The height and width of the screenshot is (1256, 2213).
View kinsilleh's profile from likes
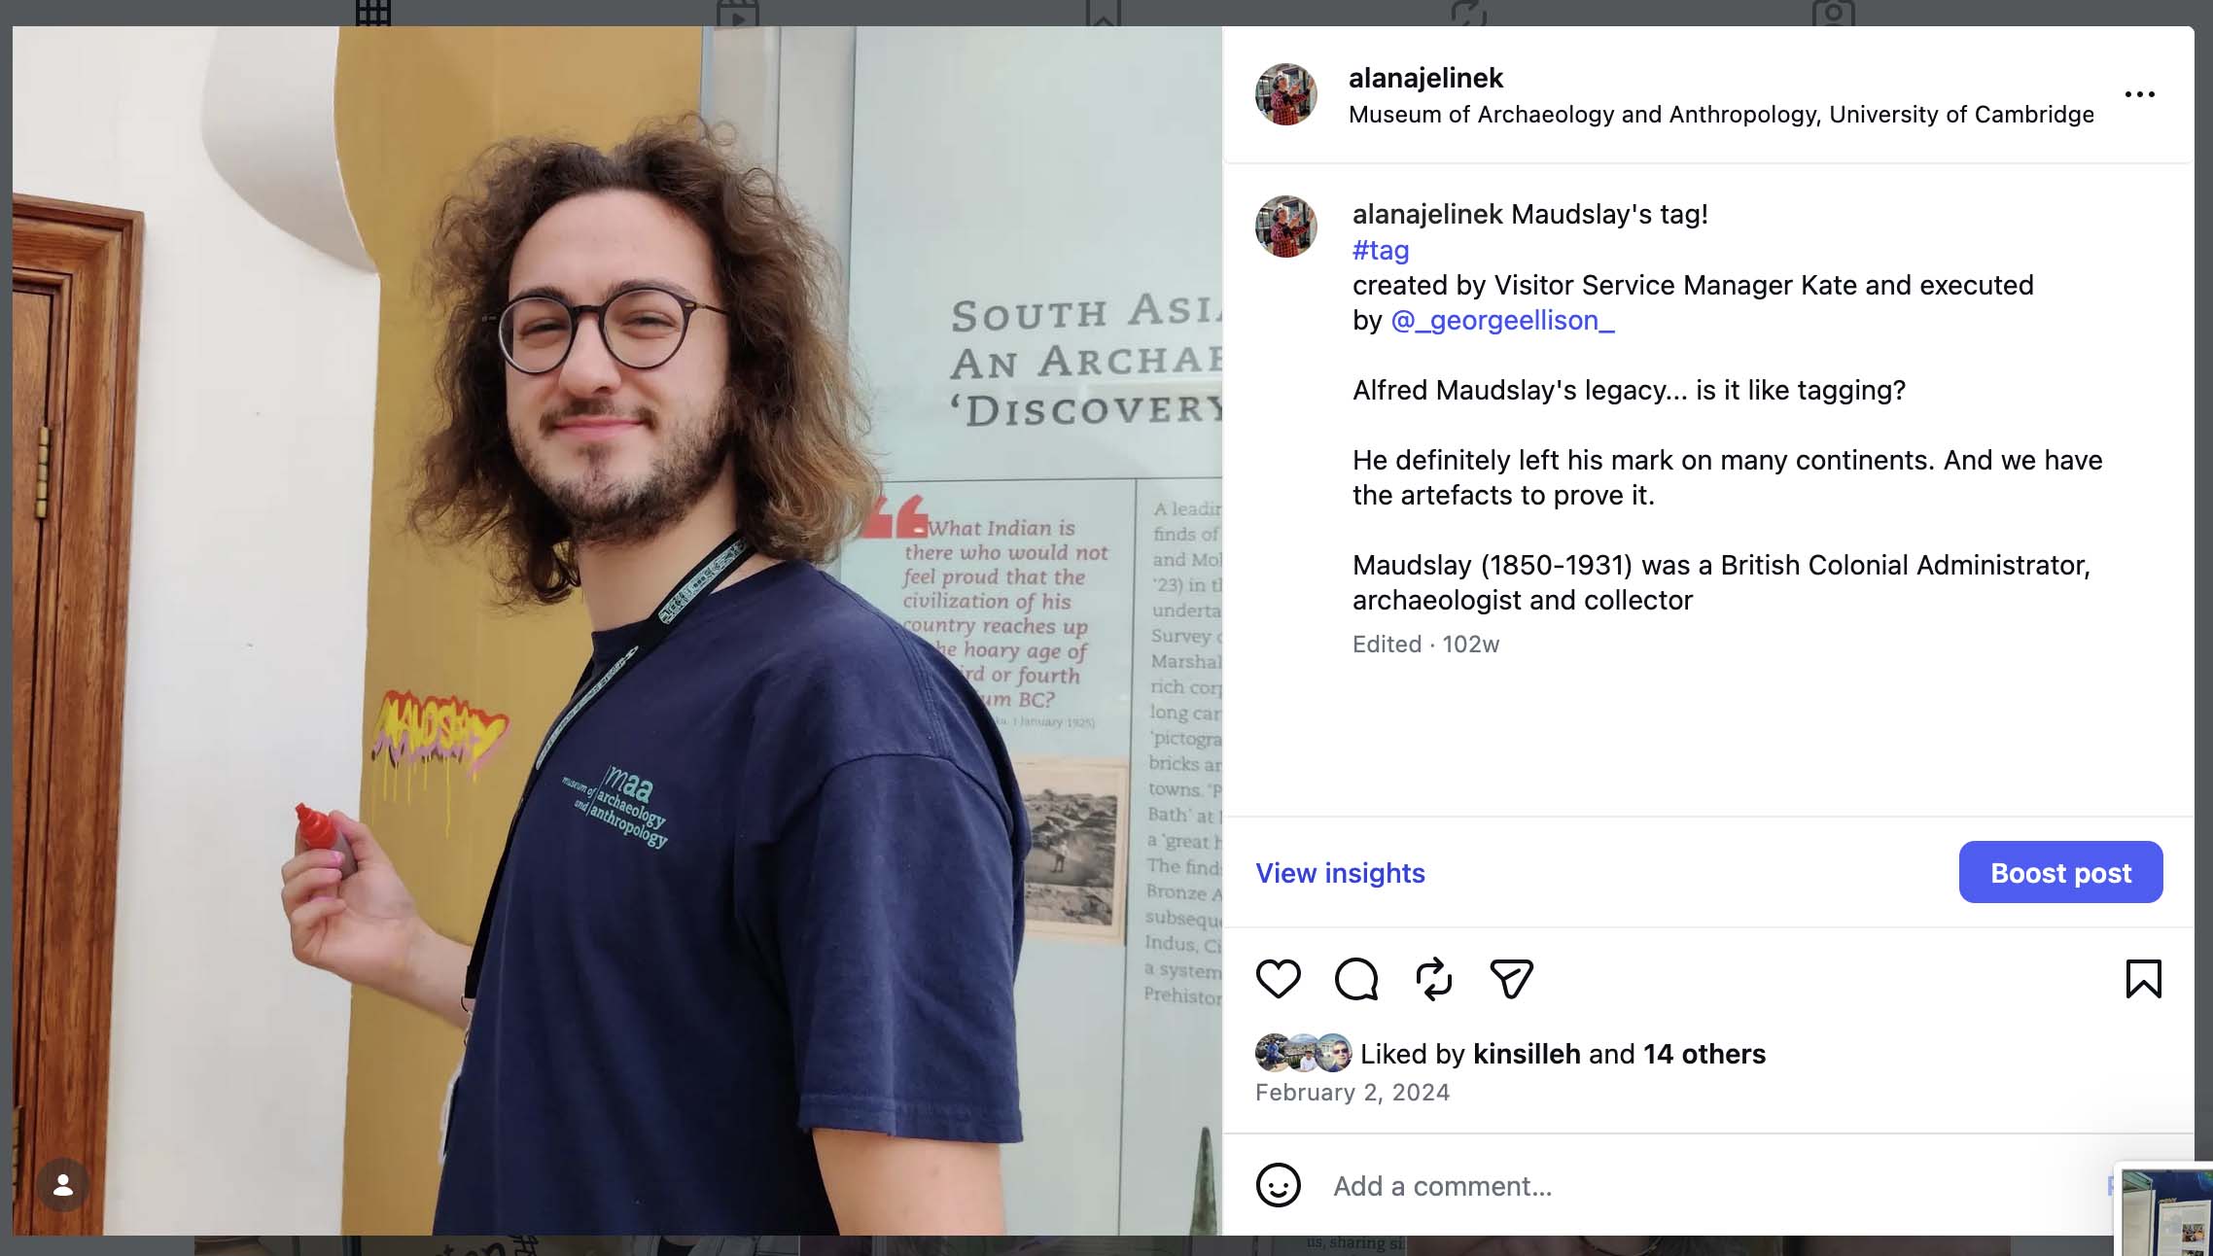click(x=1527, y=1054)
